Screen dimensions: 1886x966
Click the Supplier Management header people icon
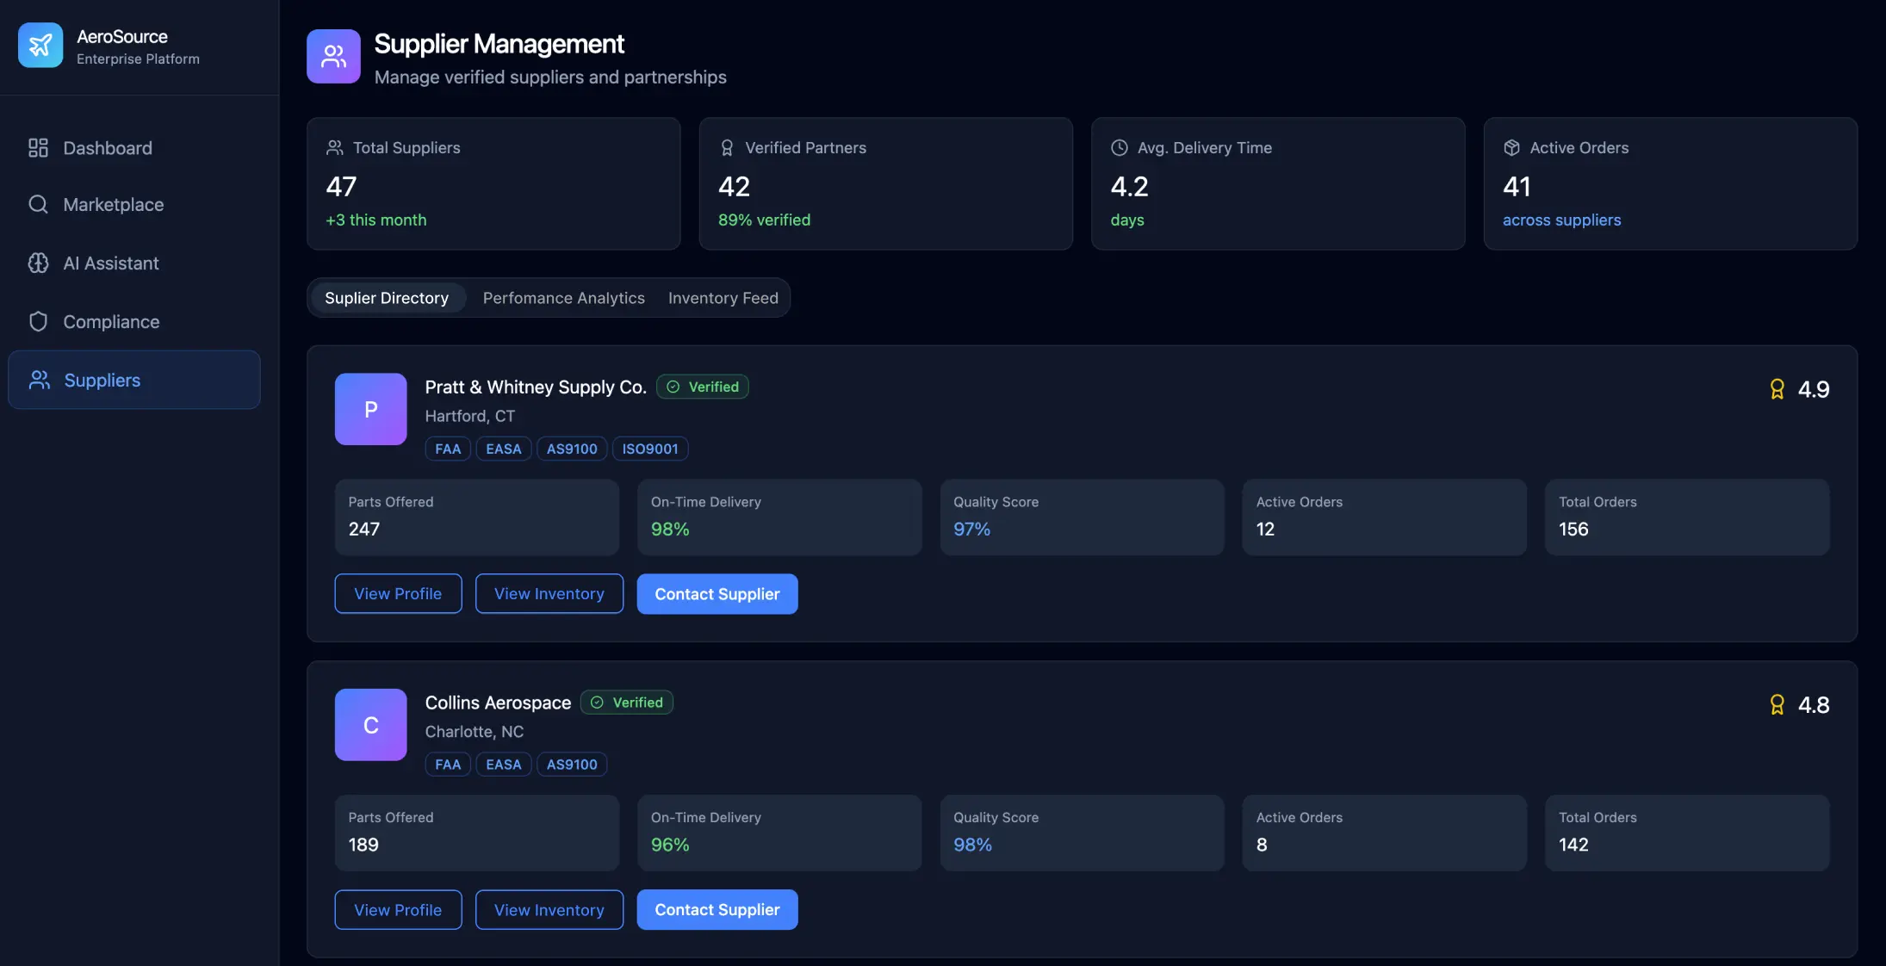tap(333, 56)
